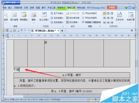Open the PDF-XChange 2012 tab

click(x=96, y=8)
